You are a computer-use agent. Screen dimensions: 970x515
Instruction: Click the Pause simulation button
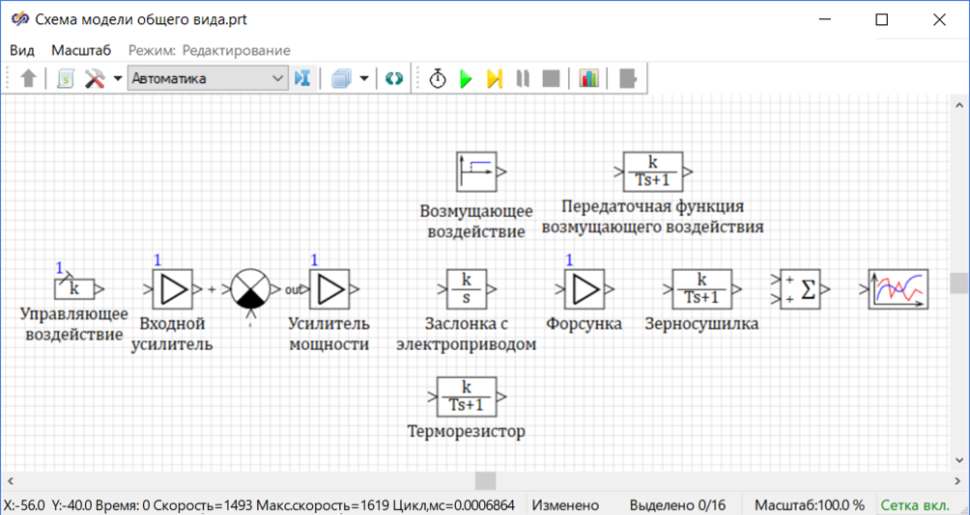coord(523,79)
